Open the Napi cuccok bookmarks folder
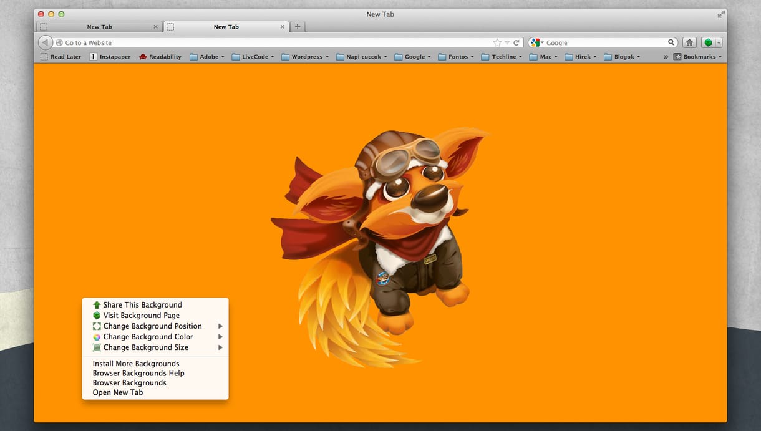Viewport: 761px width, 431px height. pos(361,57)
